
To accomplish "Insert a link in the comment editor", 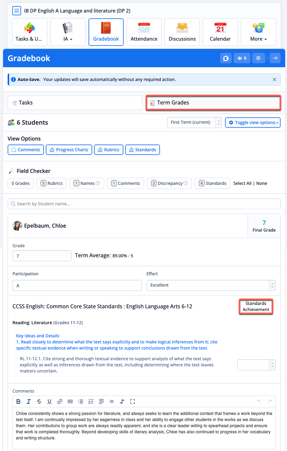I will click(60, 402).
